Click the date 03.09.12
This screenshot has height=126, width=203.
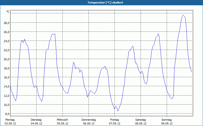(10, 123)
